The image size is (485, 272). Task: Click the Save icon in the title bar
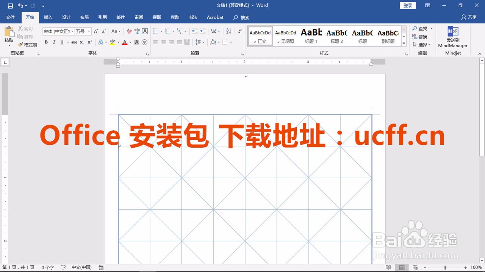coord(10,6)
